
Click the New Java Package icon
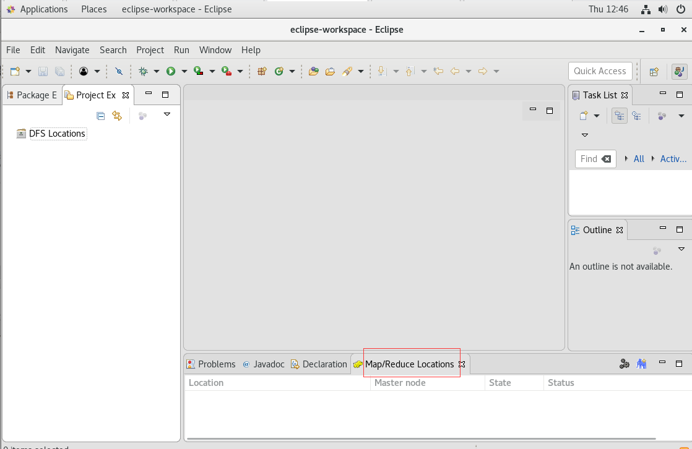(x=262, y=72)
